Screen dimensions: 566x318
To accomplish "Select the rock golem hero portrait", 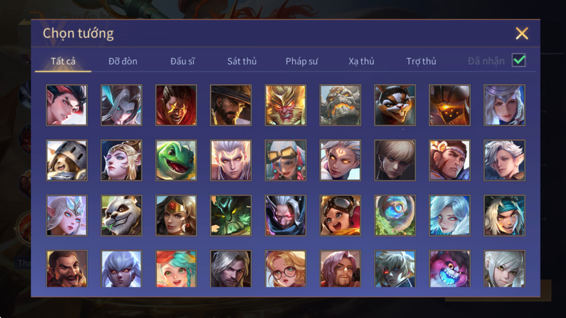I will [340, 105].
